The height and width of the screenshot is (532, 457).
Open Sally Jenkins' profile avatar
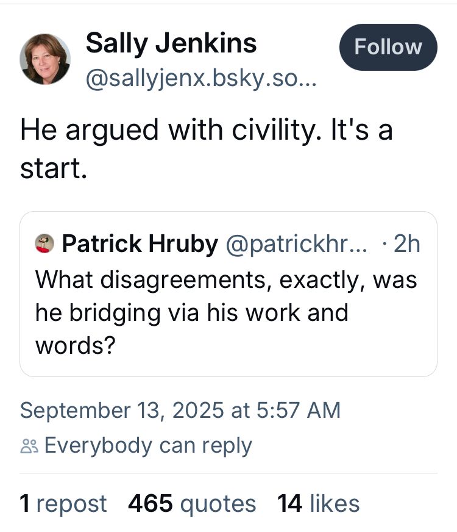tap(45, 59)
